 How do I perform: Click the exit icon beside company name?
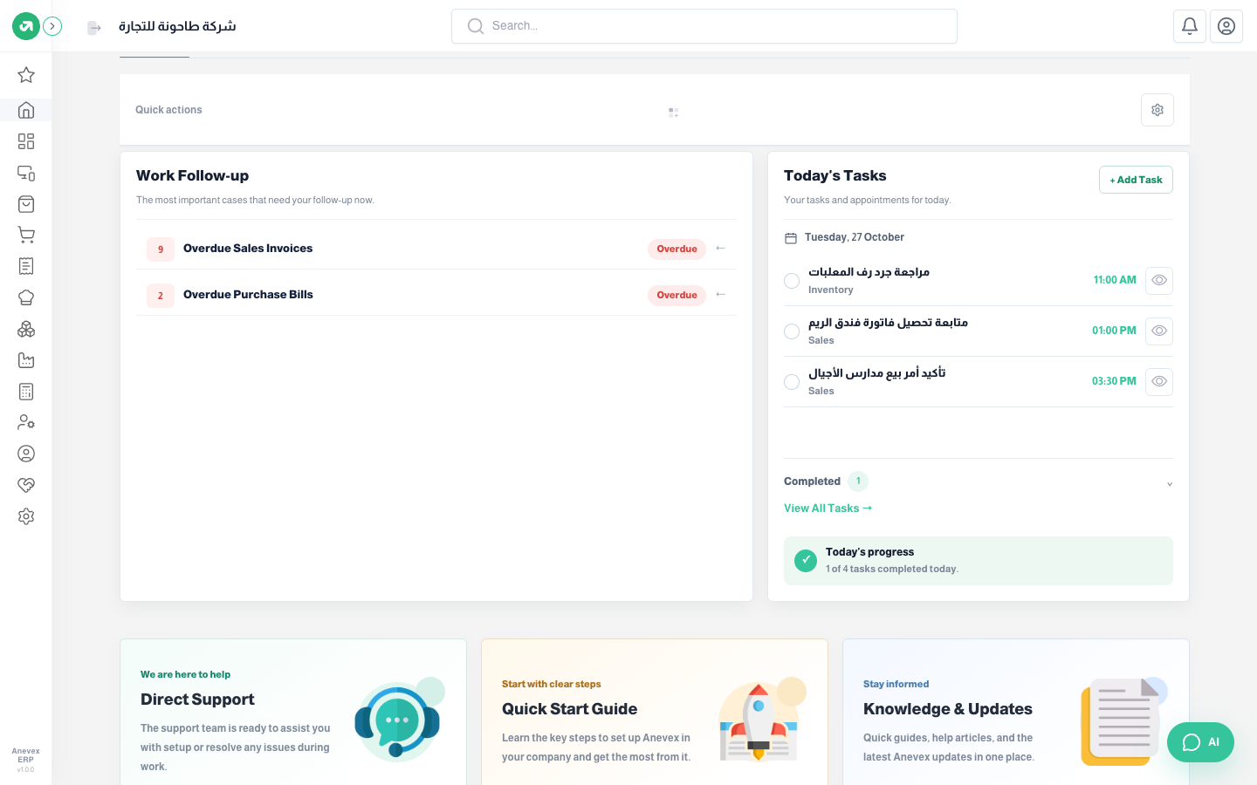94,28
